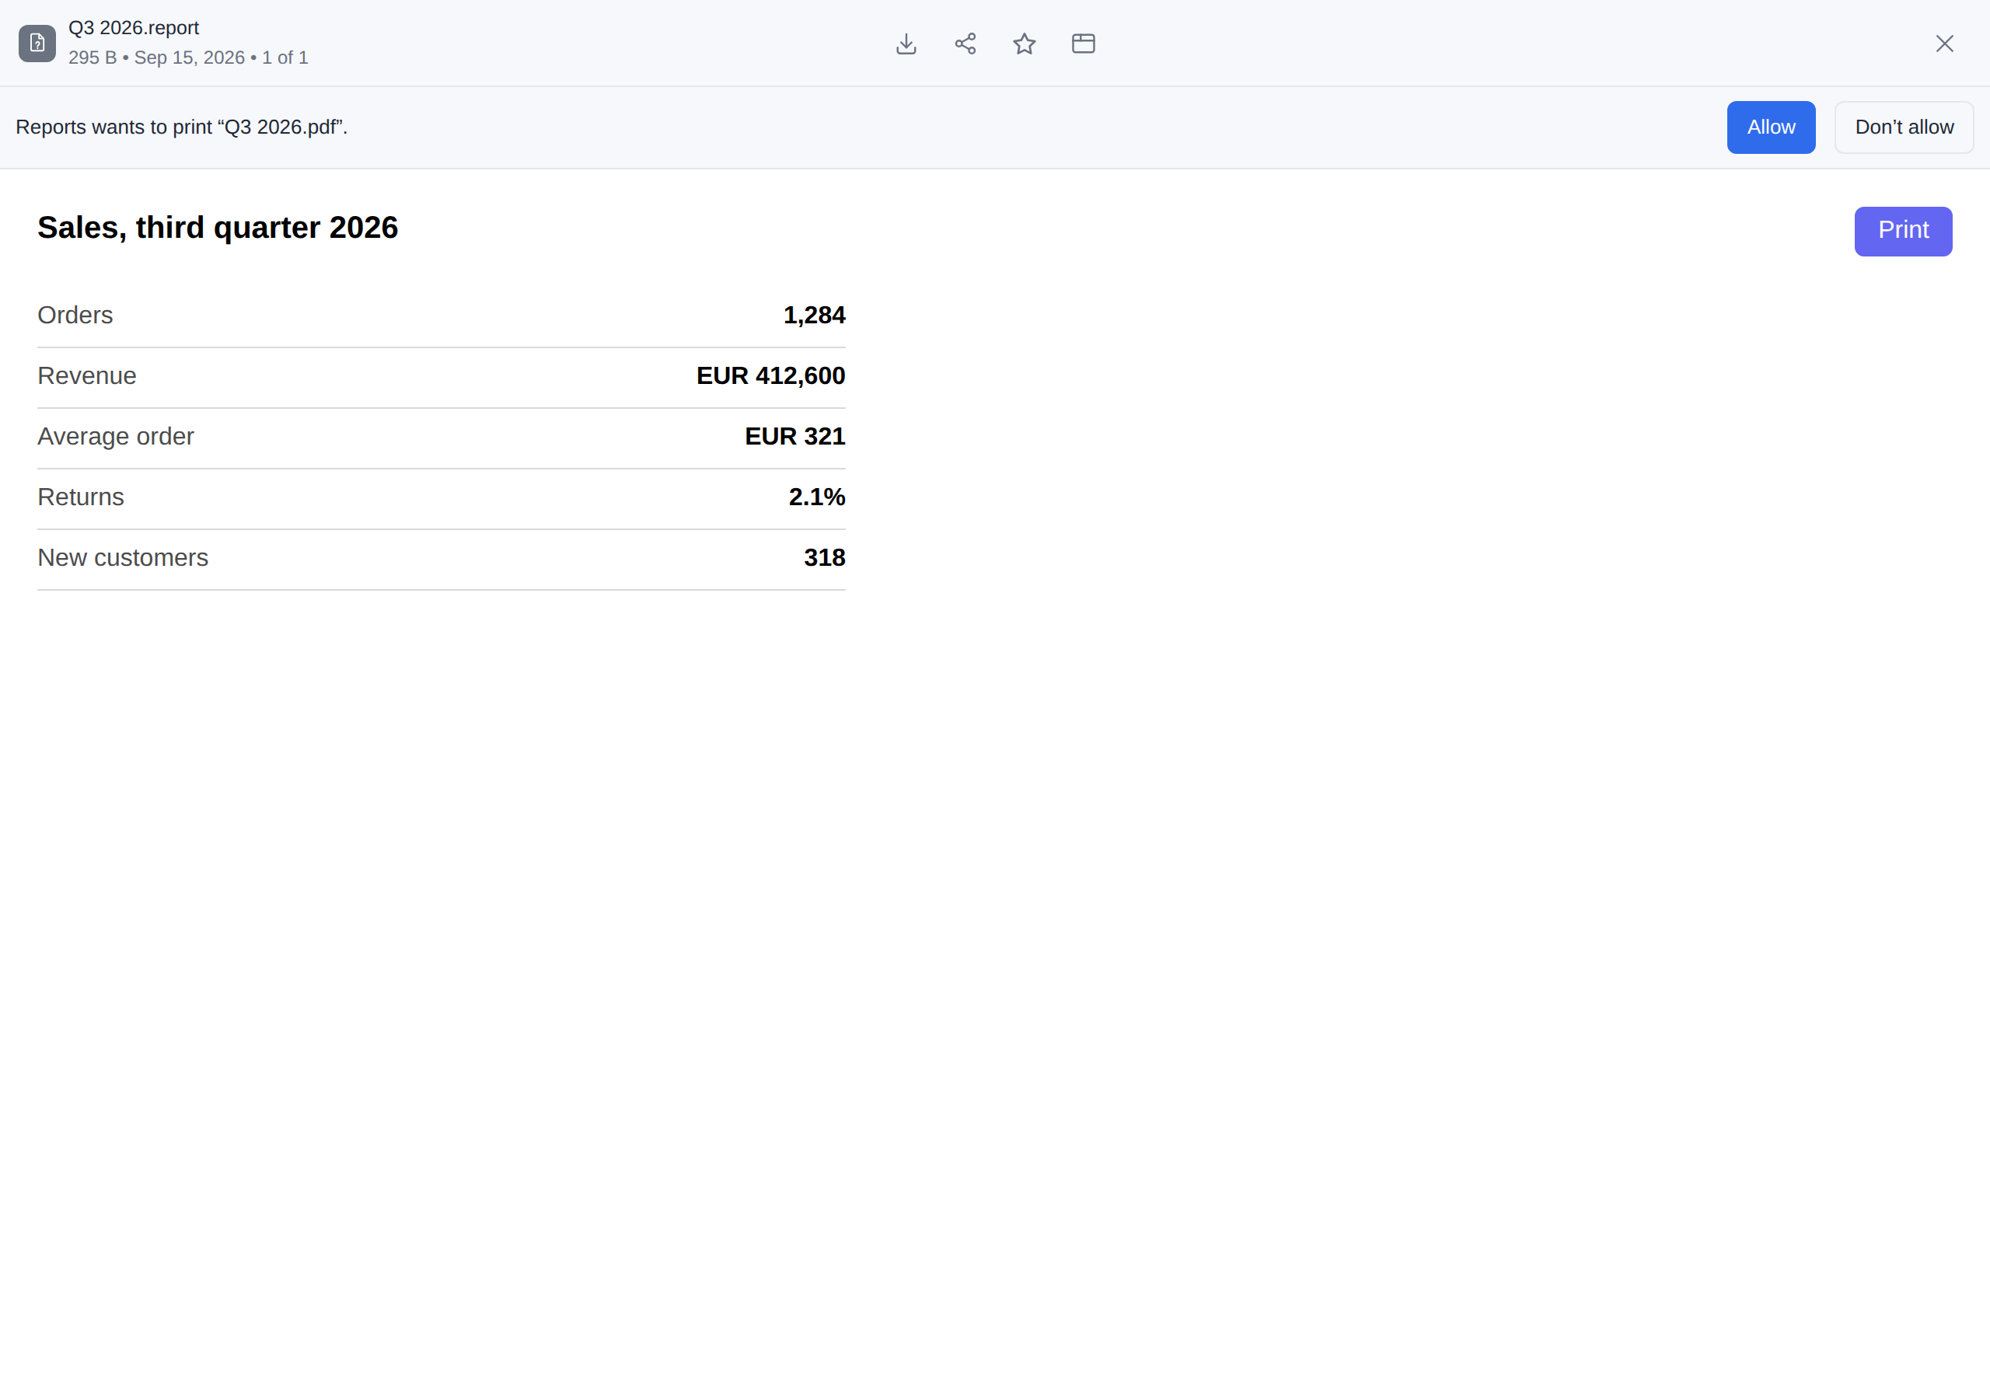
Task: Close the file preview
Action: (x=1944, y=44)
